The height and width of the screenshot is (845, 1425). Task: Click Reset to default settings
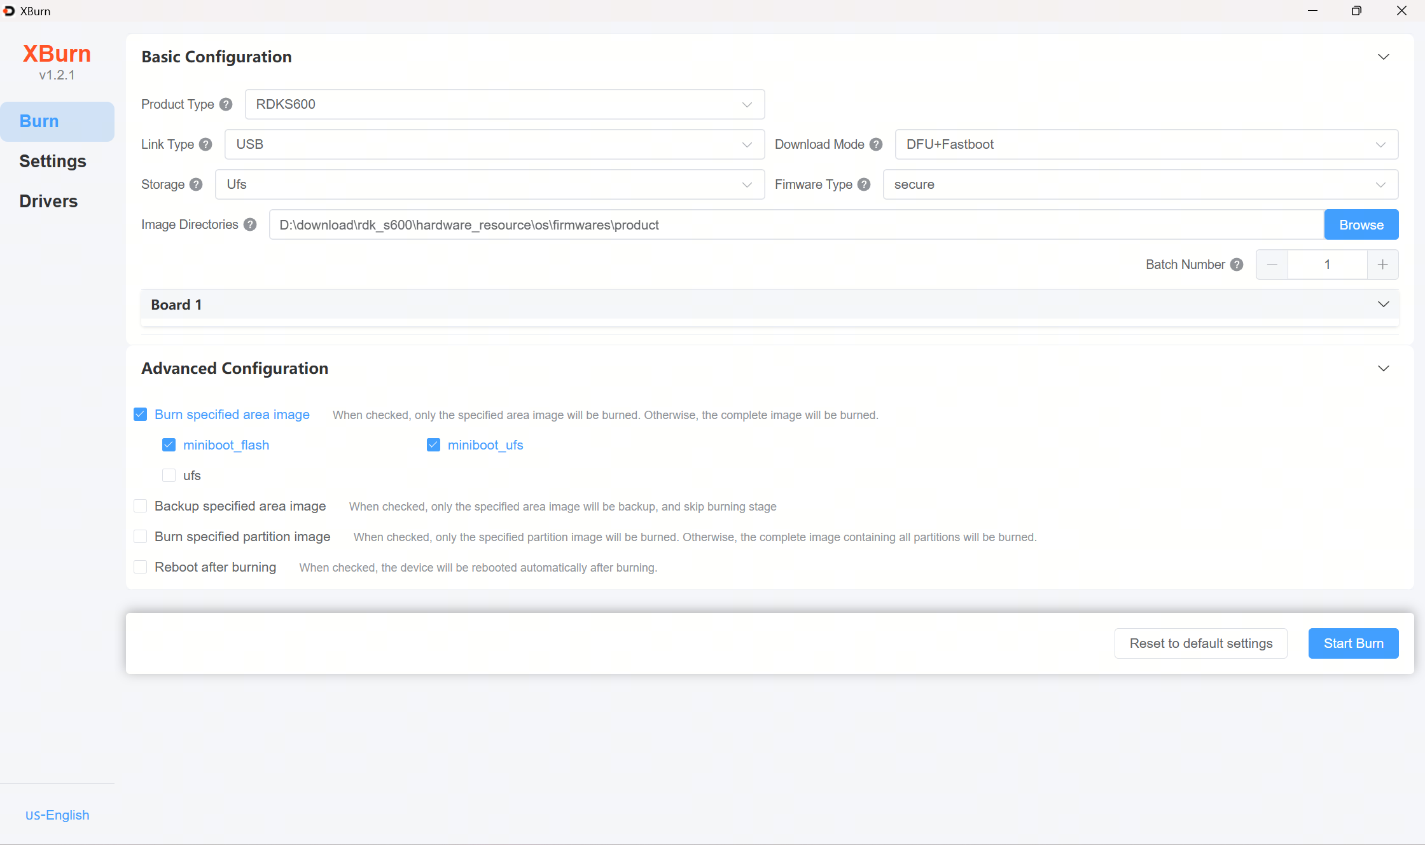pyautogui.click(x=1201, y=643)
